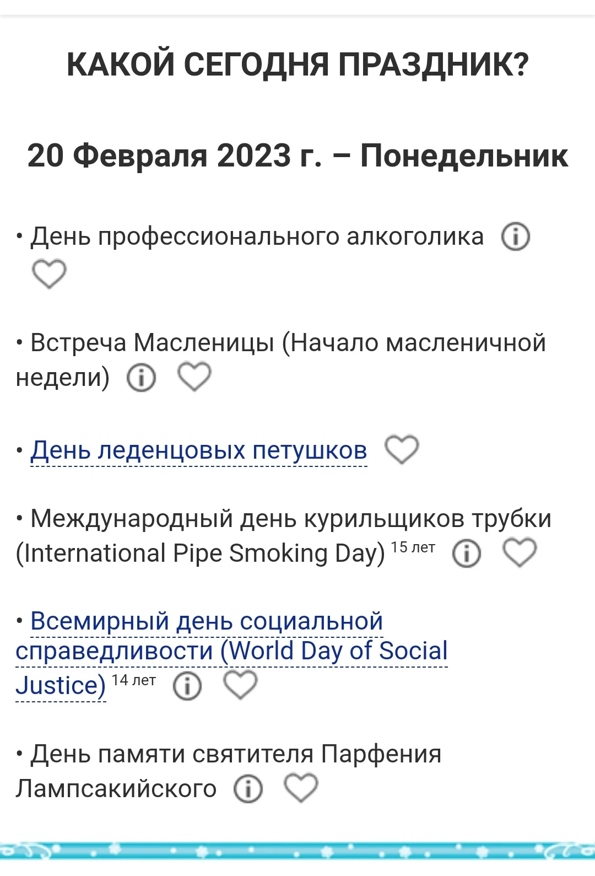This screenshot has width=595, height=876.
Task: Favorite World Day of Social Justice
Action: 240,685
